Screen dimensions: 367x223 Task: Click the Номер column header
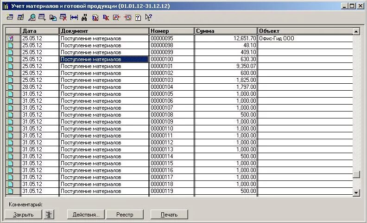click(172, 31)
